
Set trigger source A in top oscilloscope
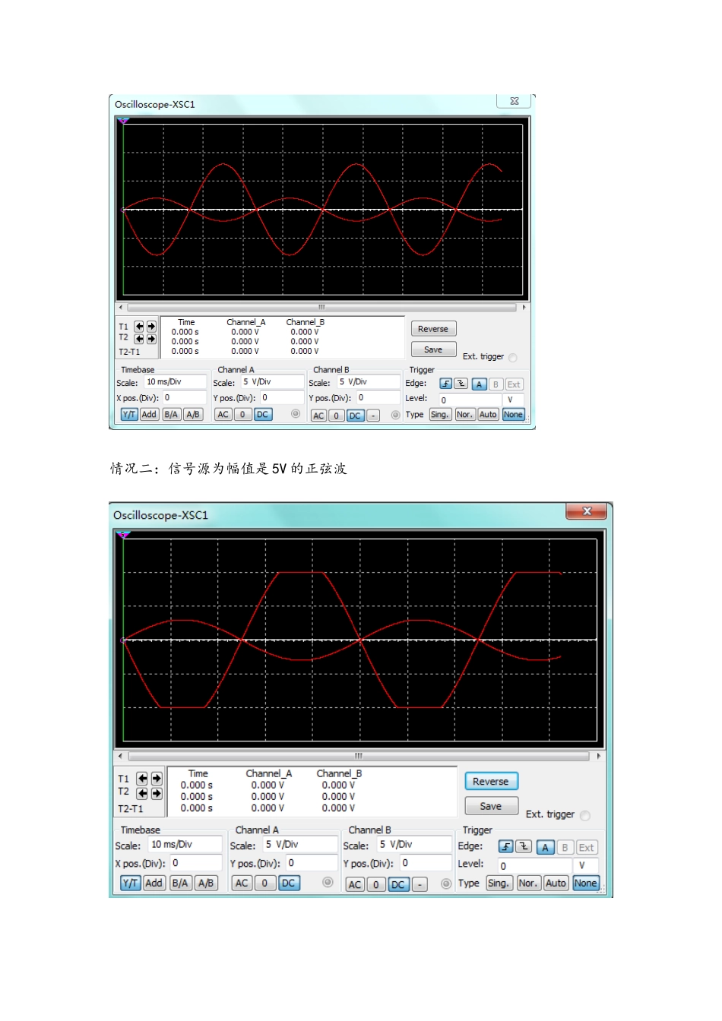point(479,384)
